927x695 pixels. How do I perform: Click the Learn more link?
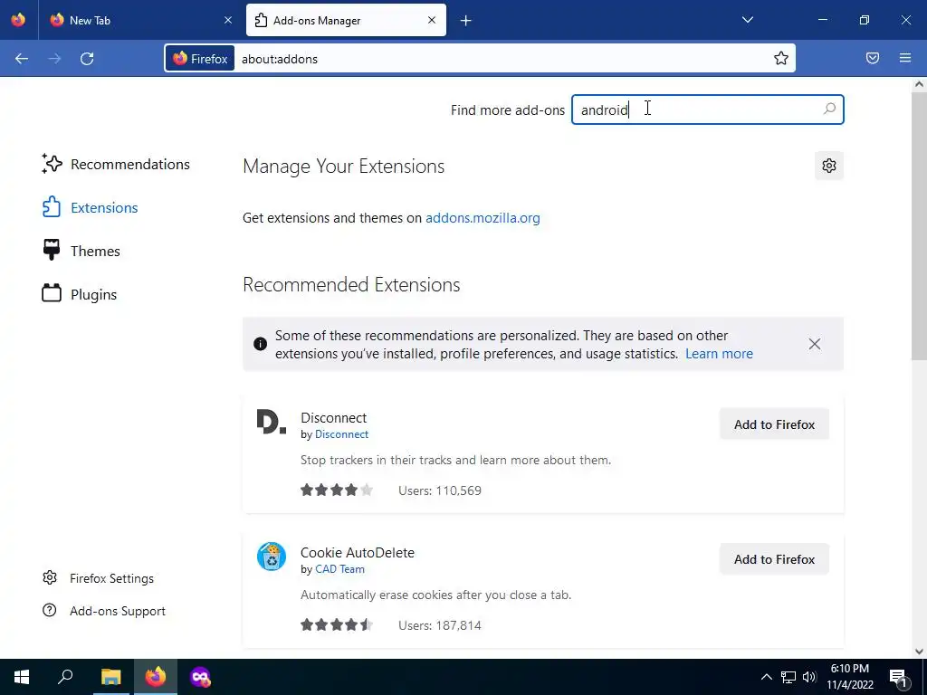click(x=719, y=354)
